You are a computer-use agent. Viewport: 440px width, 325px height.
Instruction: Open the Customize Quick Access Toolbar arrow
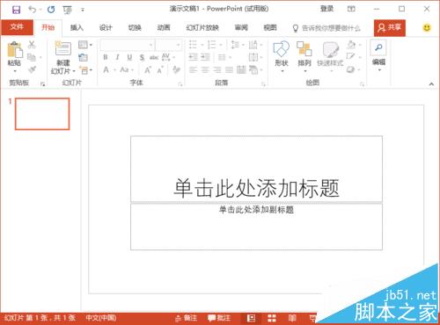[83, 10]
